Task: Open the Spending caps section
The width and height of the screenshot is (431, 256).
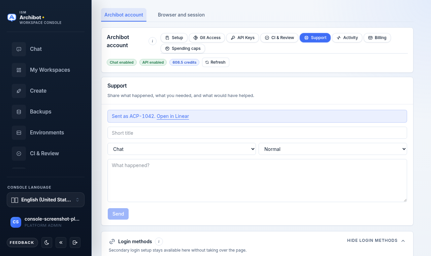Action: point(183,49)
